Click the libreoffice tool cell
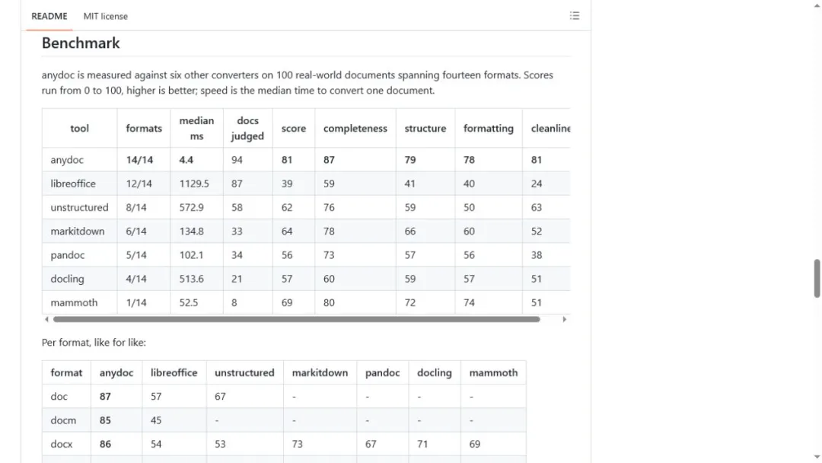822x463 pixels. click(73, 184)
